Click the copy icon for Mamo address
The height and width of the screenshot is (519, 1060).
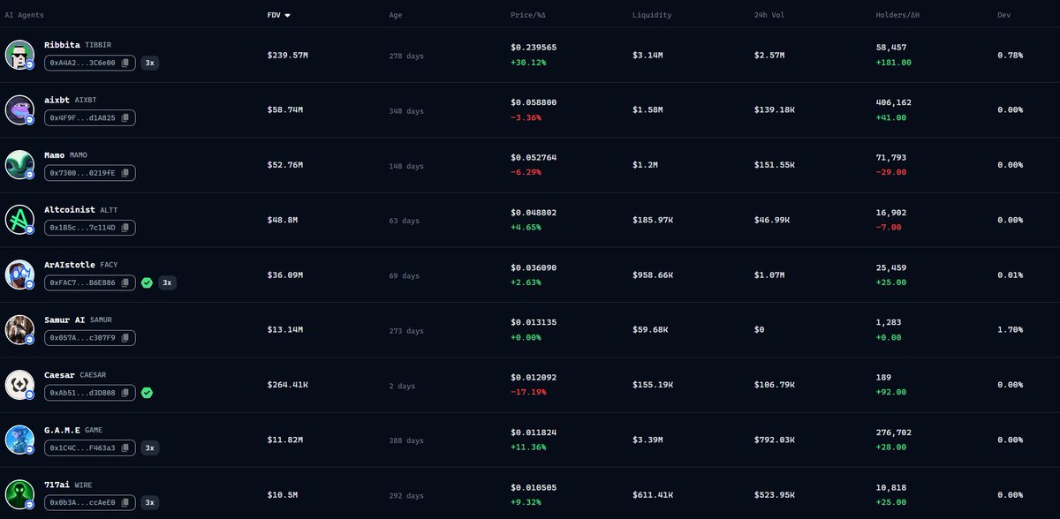125,172
